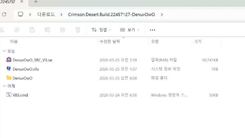Viewport: 245px width, 138px height.
Task: Click the delete trash can icon
Action: (78, 30)
